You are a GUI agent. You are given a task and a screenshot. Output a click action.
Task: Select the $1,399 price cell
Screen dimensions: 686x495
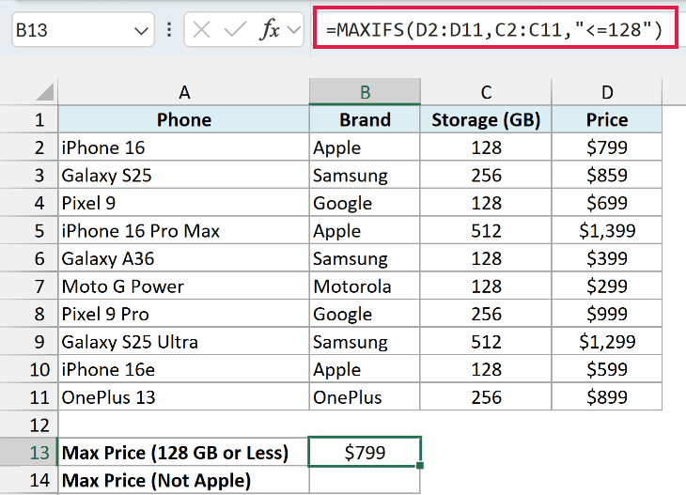(607, 230)
